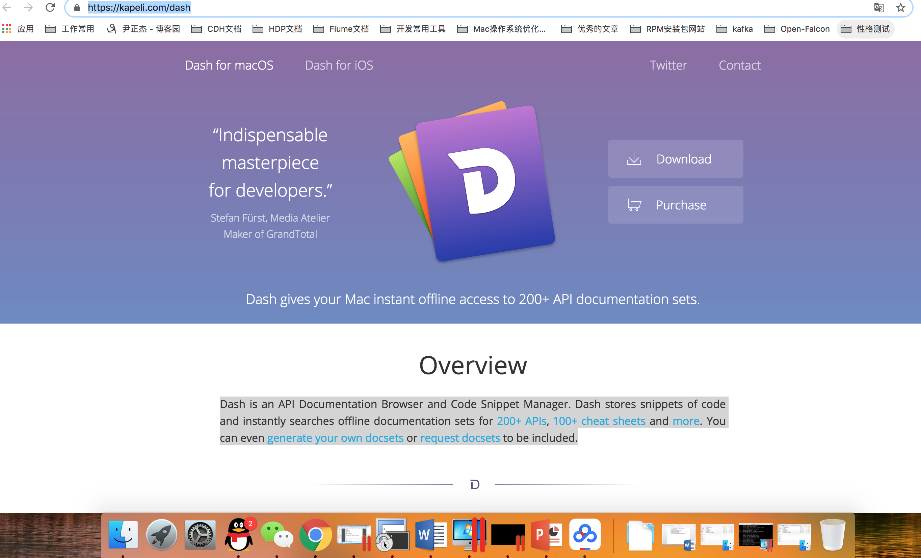The height and width of the screenshot is (558, 921).
Task: Click the browser forward arrow
Action: pyautogui.click(x=28, y=7)
